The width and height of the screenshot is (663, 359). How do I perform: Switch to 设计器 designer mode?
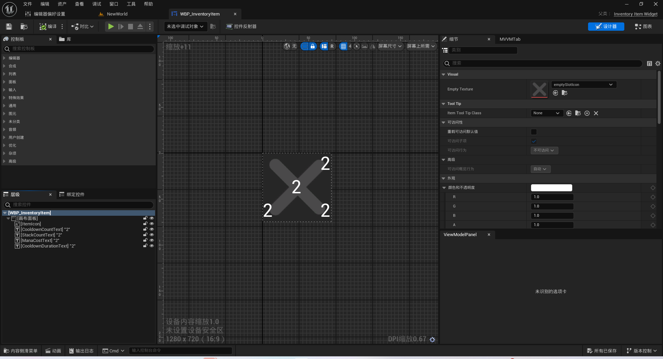pyautogui.click(x=606, y=27)
